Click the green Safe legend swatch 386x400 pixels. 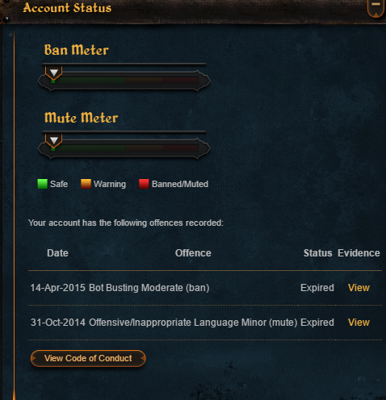[x=42, y=184]
